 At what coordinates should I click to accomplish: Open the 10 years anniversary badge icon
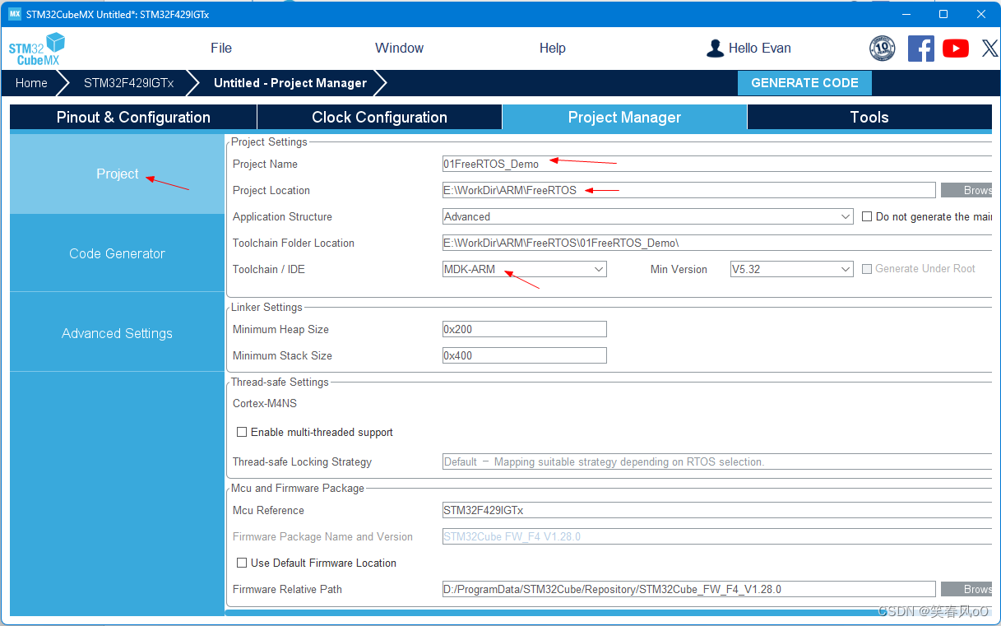point(883,49)
